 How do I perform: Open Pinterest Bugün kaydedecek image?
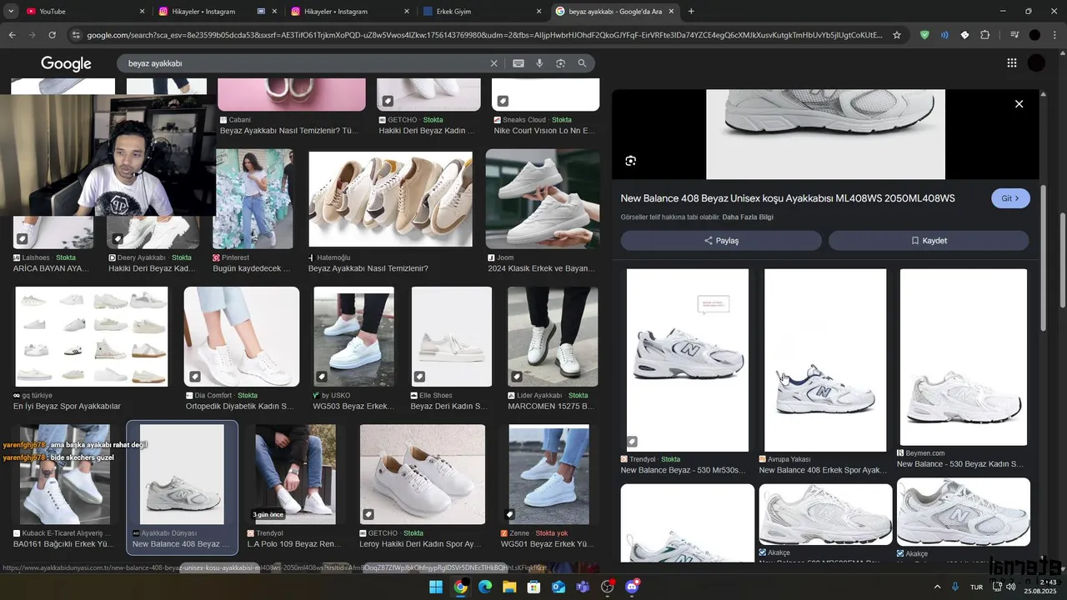click(253, 199)
